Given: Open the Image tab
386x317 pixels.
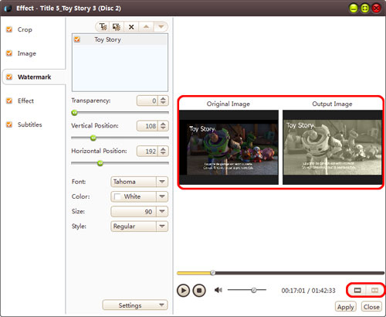Looking at the screenshot, I should click(x=27, y=53).
